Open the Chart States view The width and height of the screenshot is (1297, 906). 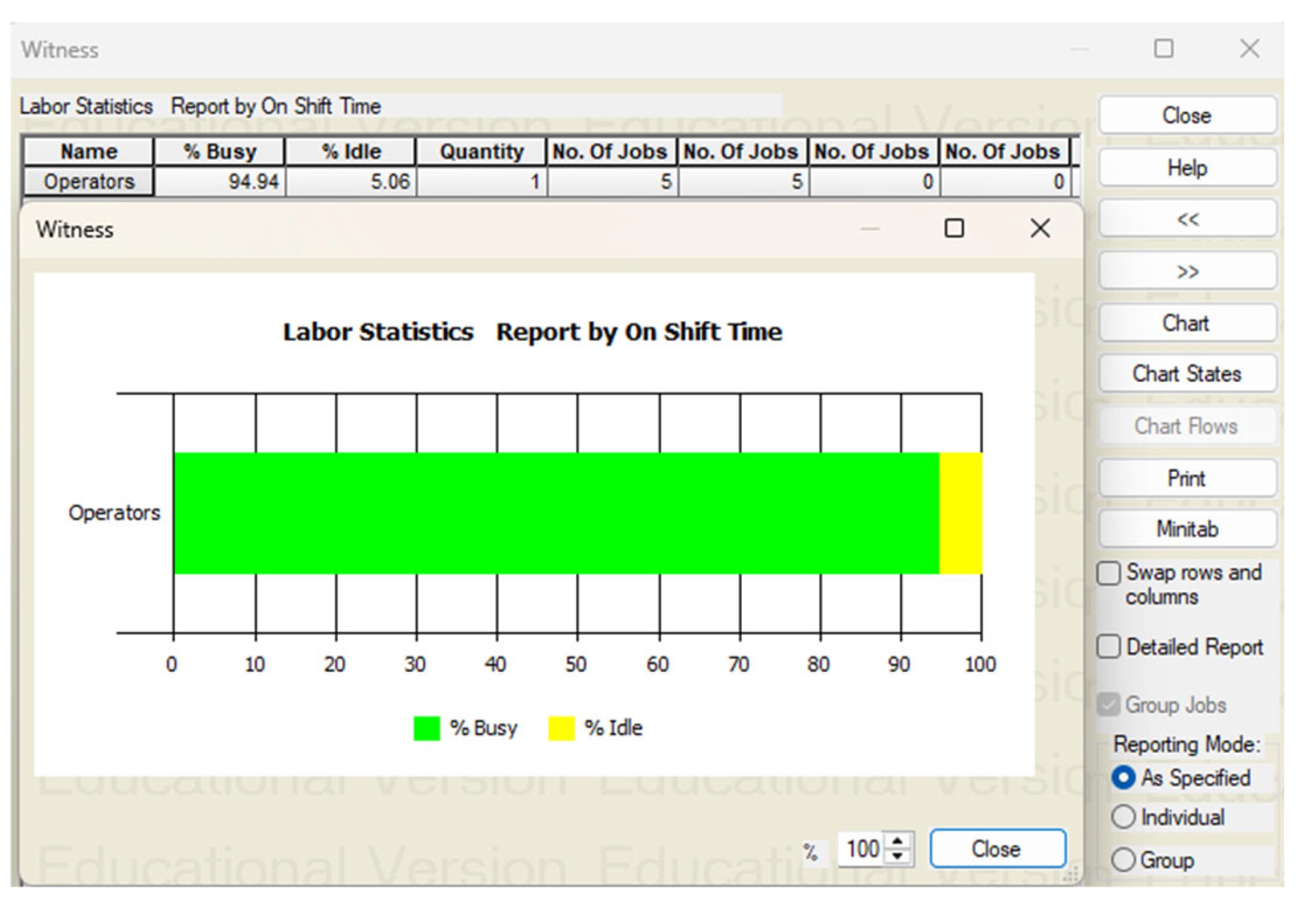[1186, 374]
